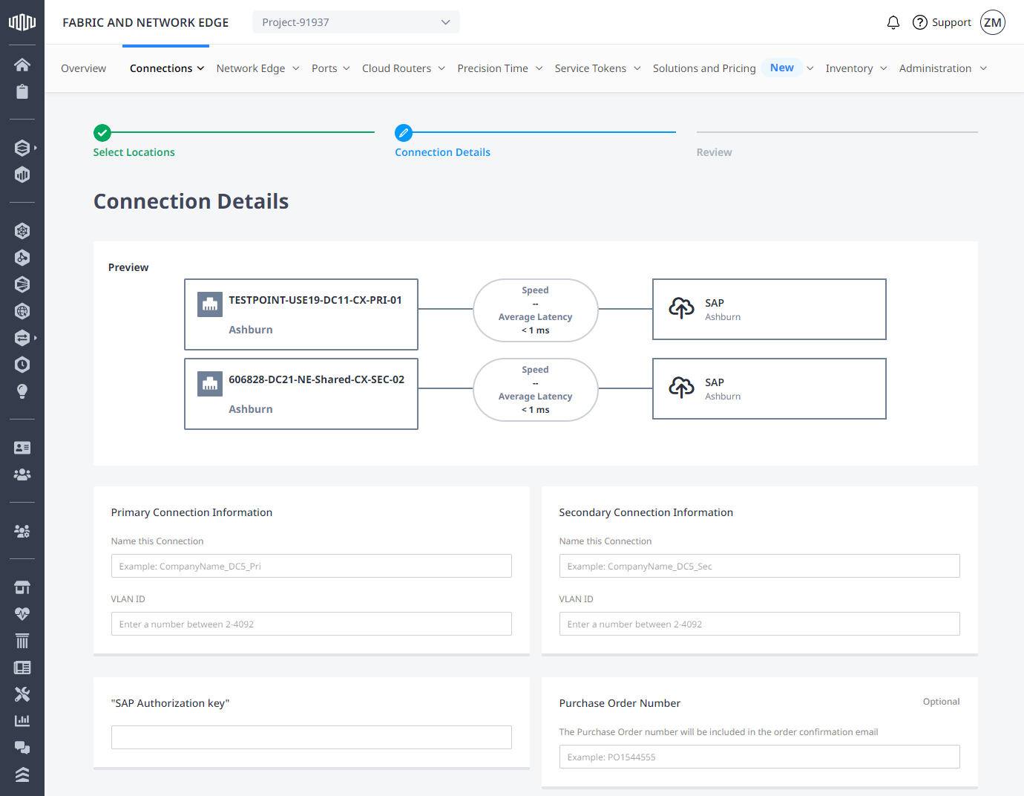Go to the Overview tab
This screenshot has height=796, width=1024.
click(x=83, y=68)
